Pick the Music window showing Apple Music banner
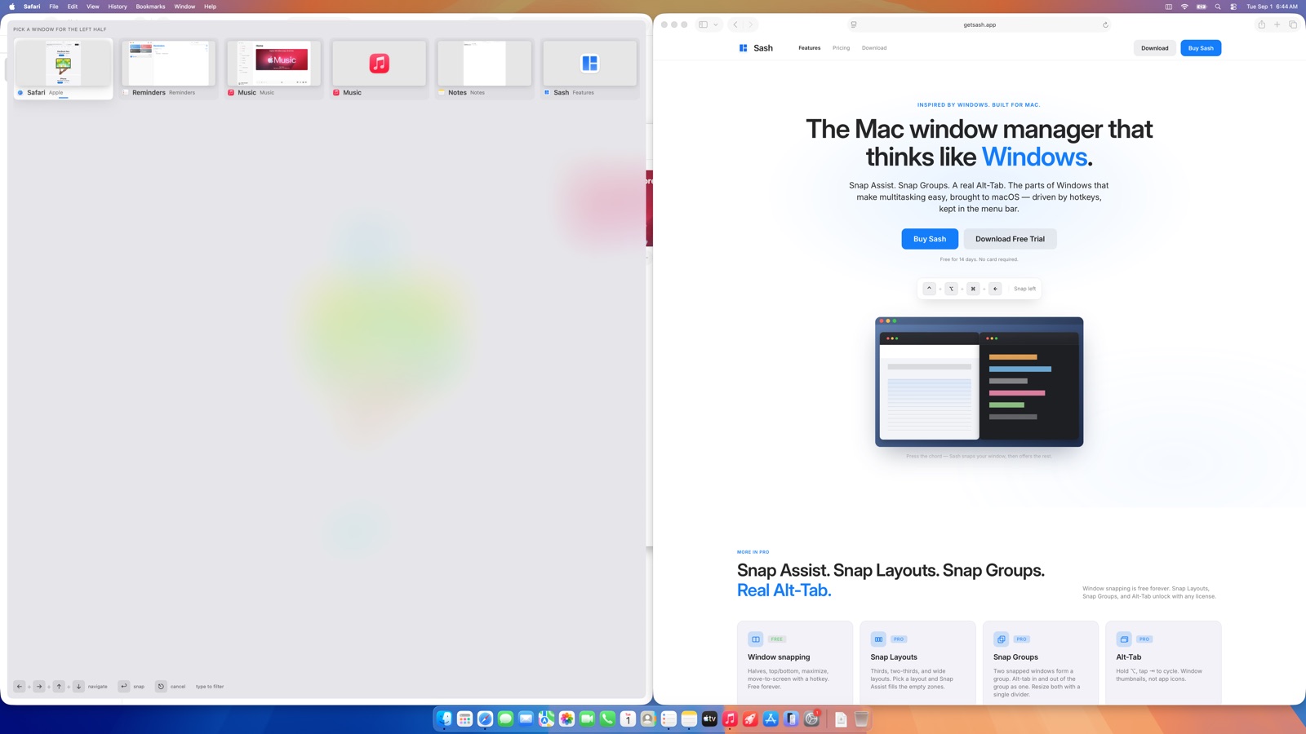This screenshot has width=1306, height=734. [x=274, y=69]
